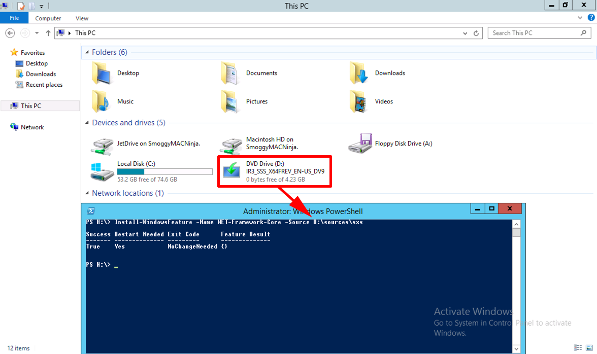Open the File tab
This screenshot has width=597, height=354.
tap(14, 18)
